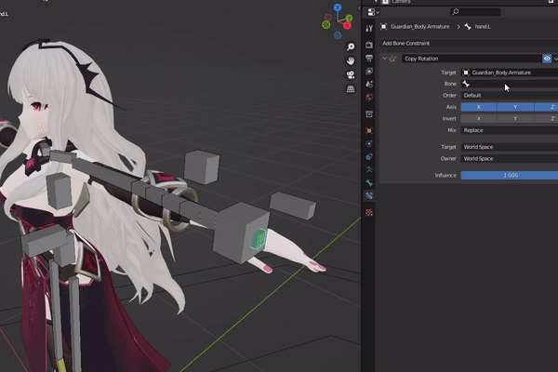This screenshot has height=372, width=558.
Task: Snap view to red X axis gizmo
Action: point(347,26)
